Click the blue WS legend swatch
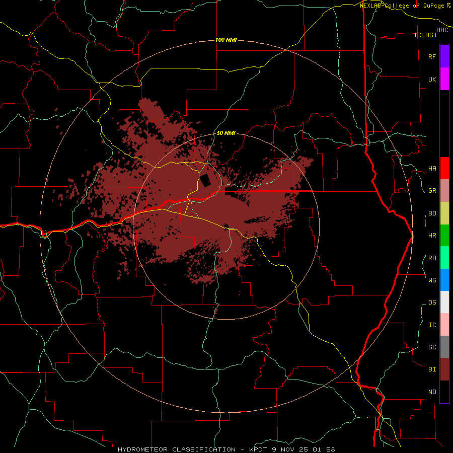 [444, 280]
